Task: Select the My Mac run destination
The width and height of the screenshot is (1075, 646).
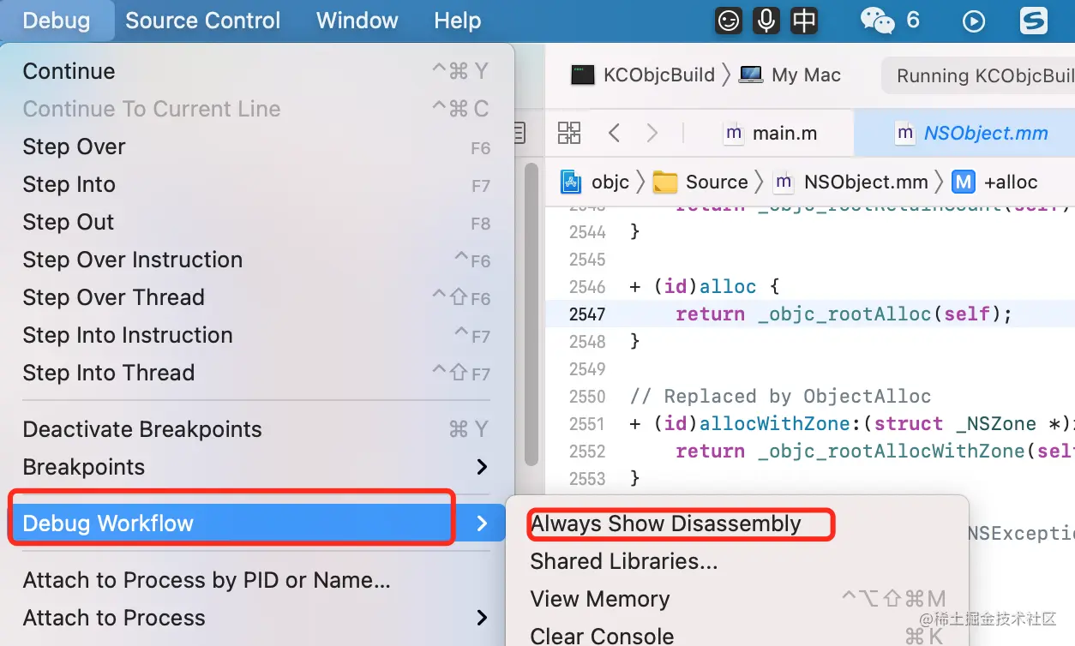Action: click(790, 75)
